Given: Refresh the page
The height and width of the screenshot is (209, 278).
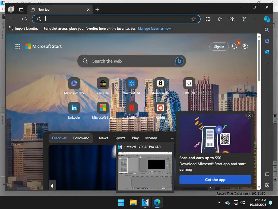Looking at the screenshot, I should coord(24,19).
